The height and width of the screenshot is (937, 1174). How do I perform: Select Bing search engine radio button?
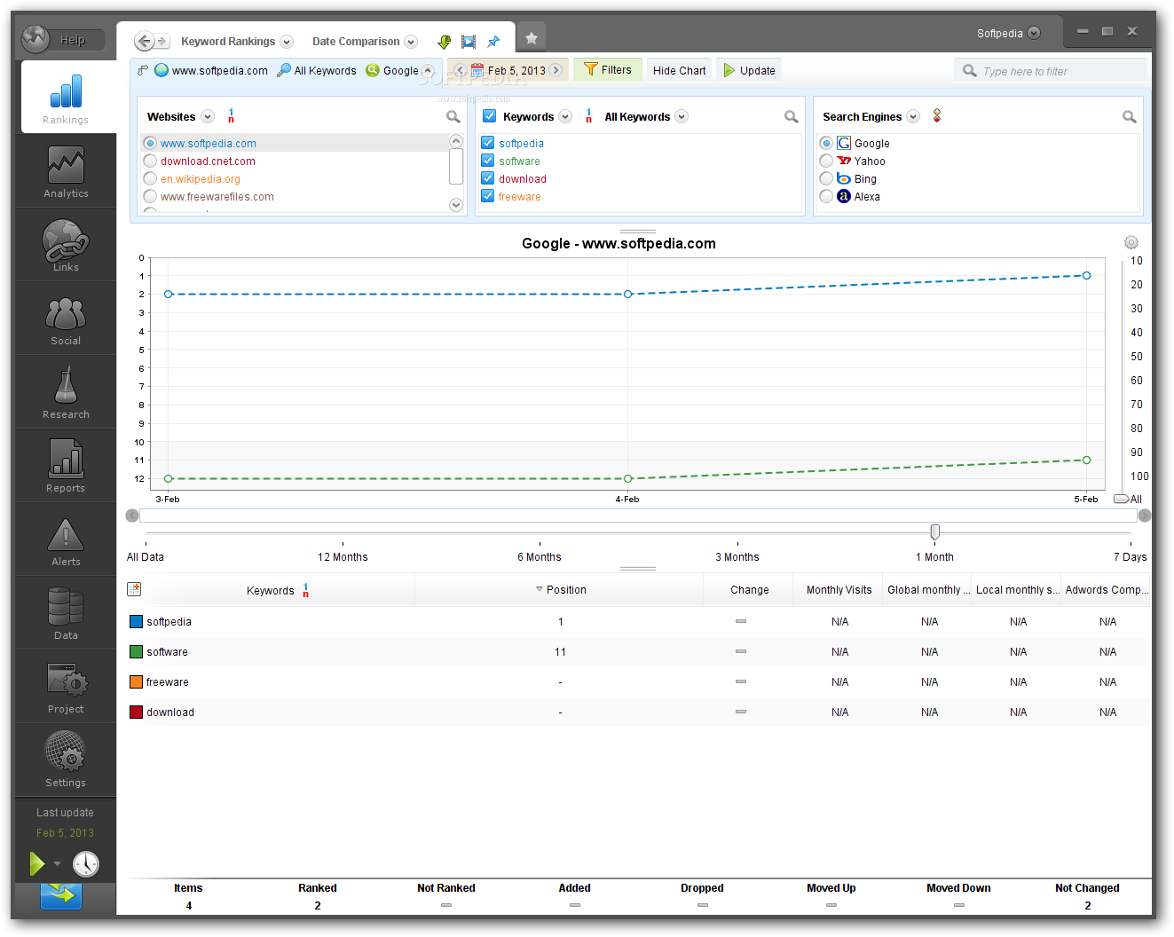826,178
